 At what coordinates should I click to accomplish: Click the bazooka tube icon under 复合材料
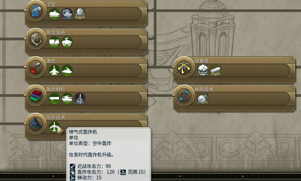[x=54, y=99]
